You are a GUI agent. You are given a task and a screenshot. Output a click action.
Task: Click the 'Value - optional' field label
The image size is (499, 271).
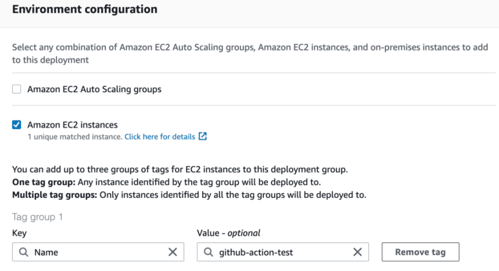(x=228, y=233)
